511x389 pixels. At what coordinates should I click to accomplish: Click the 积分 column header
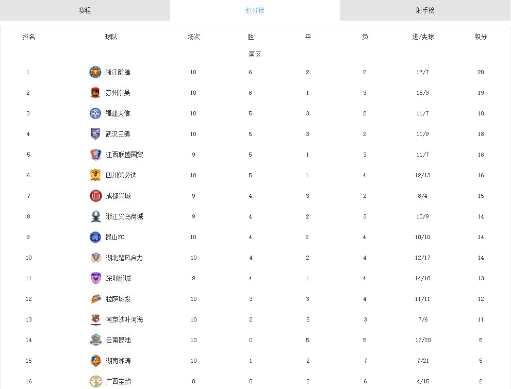(481, 37)
